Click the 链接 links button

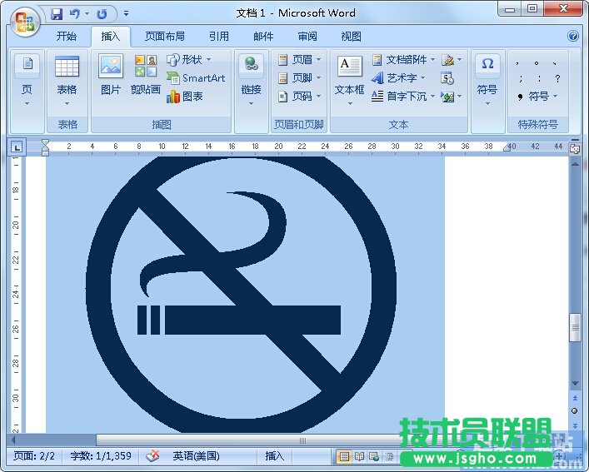251,80
